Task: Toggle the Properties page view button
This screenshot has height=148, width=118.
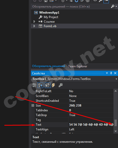Action: coord(48,85)
